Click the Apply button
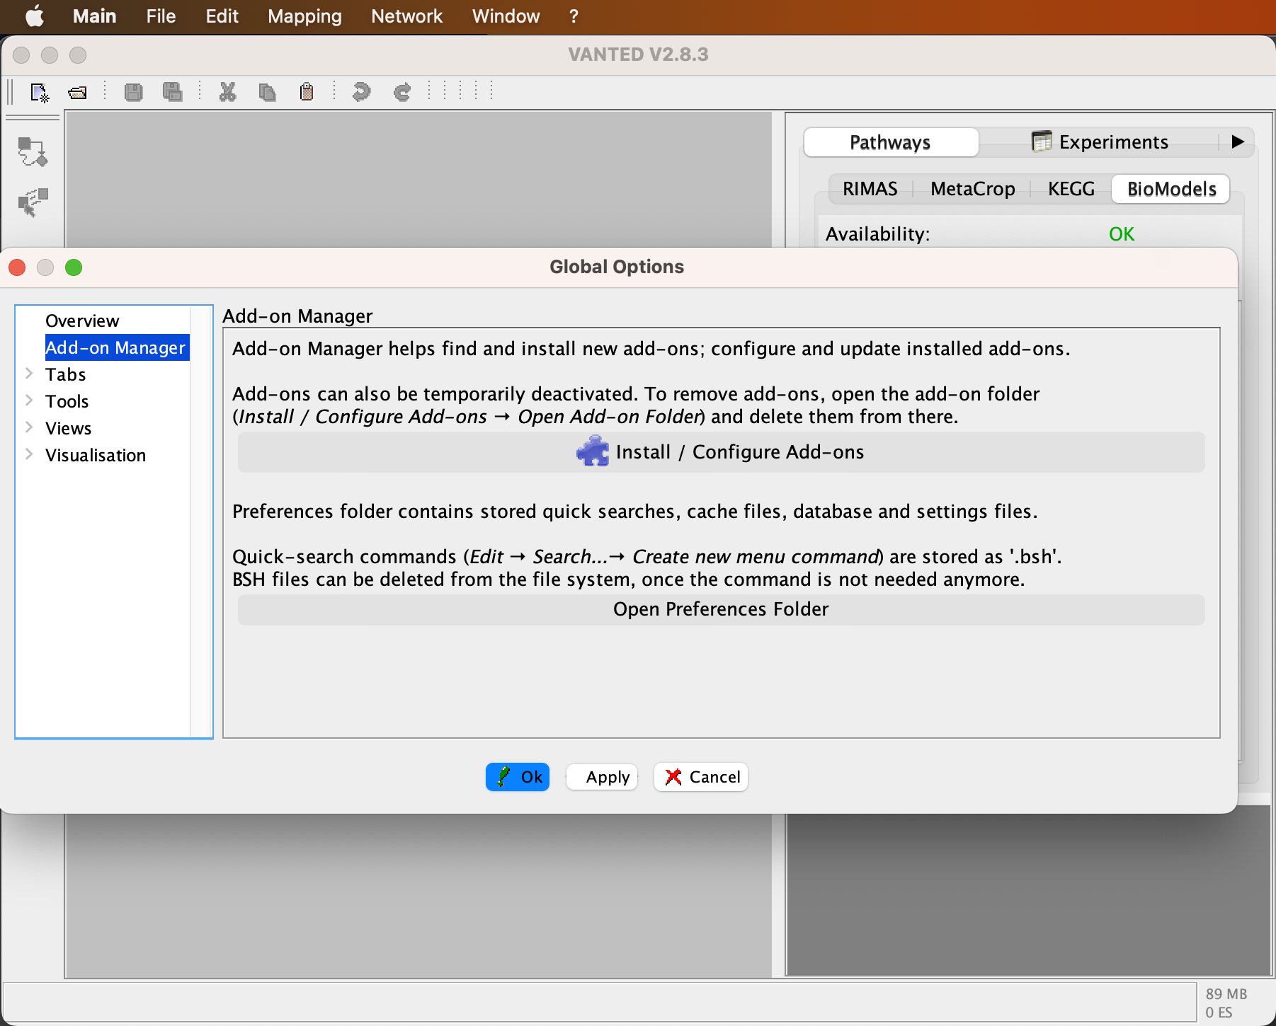The width and height of the screenshot is (1276, 1026). pos(607,778)
